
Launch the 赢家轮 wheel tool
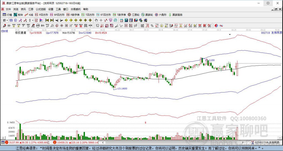pos(147,15)
